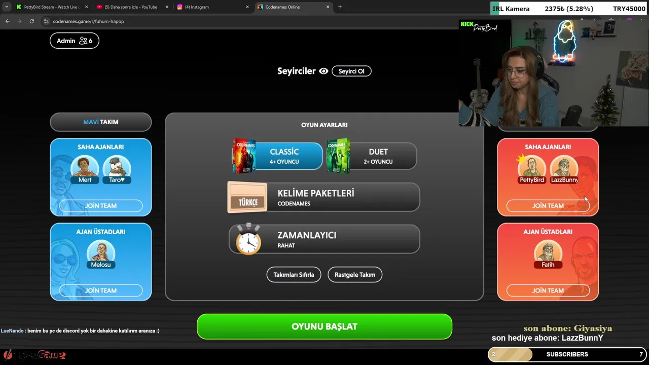The width and height of the screenshot is (649, 365).
Task: Click the Classic Codenames box art
Action: click(243, 156)
